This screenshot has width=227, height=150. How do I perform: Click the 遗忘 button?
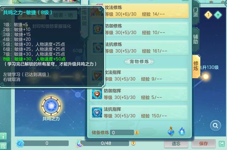click(176, 144)
